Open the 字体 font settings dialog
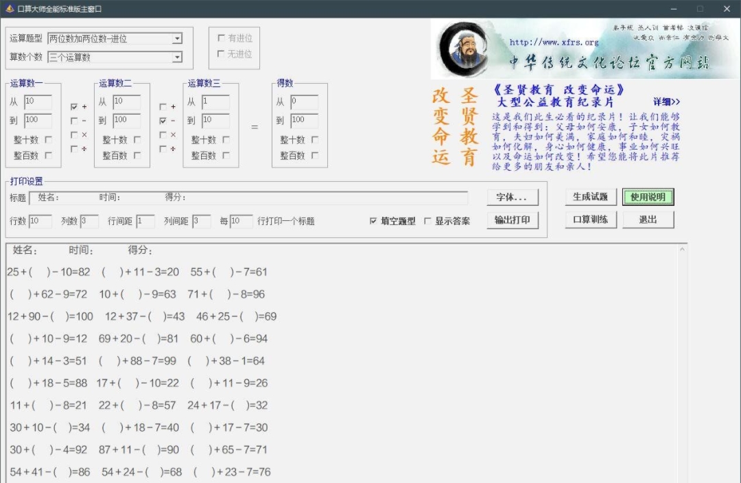The height and width of the screenshot is (483, 741). (513, 198)
